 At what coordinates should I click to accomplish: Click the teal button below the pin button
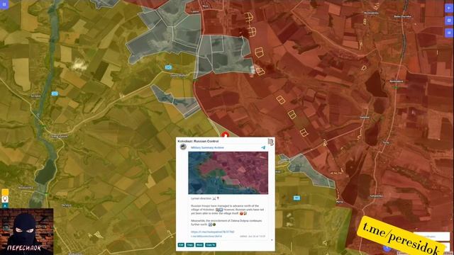point(5,205)
